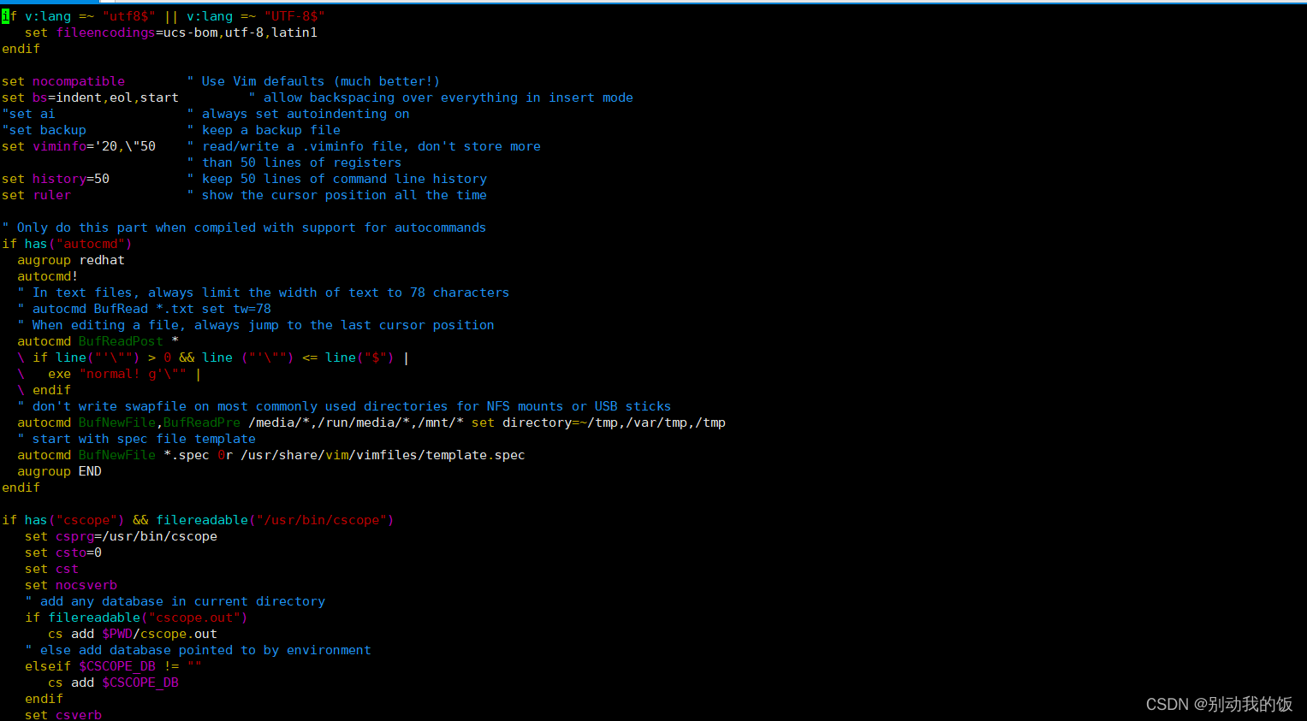Click 'fileencodings' option in set line
This screenshot has width=1307, height=721.
(x=106, y=33)
